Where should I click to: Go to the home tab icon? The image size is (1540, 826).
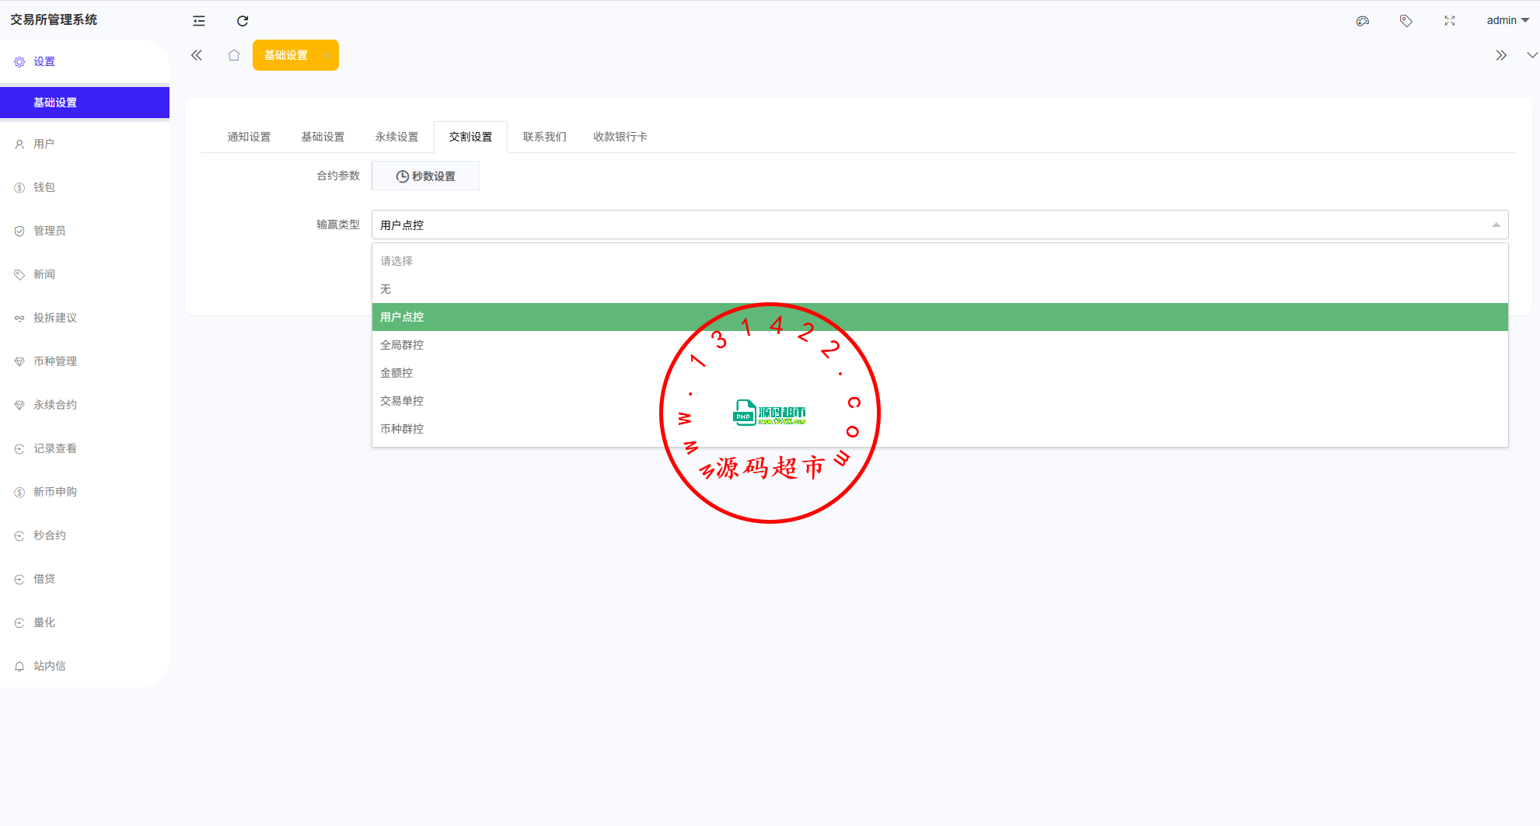234,55
